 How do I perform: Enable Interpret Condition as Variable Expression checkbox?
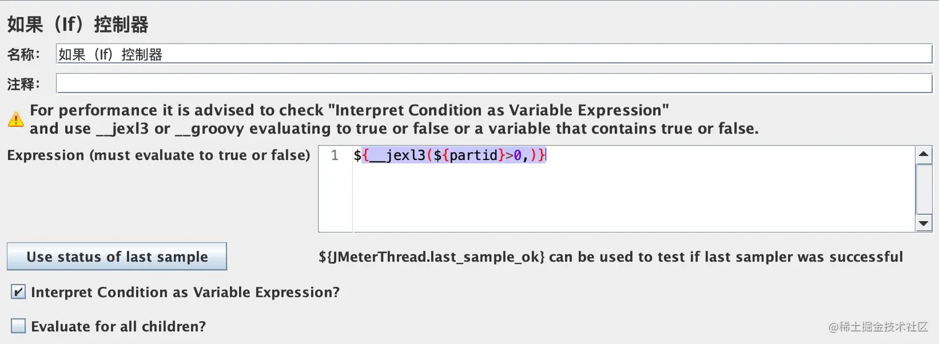19,292
